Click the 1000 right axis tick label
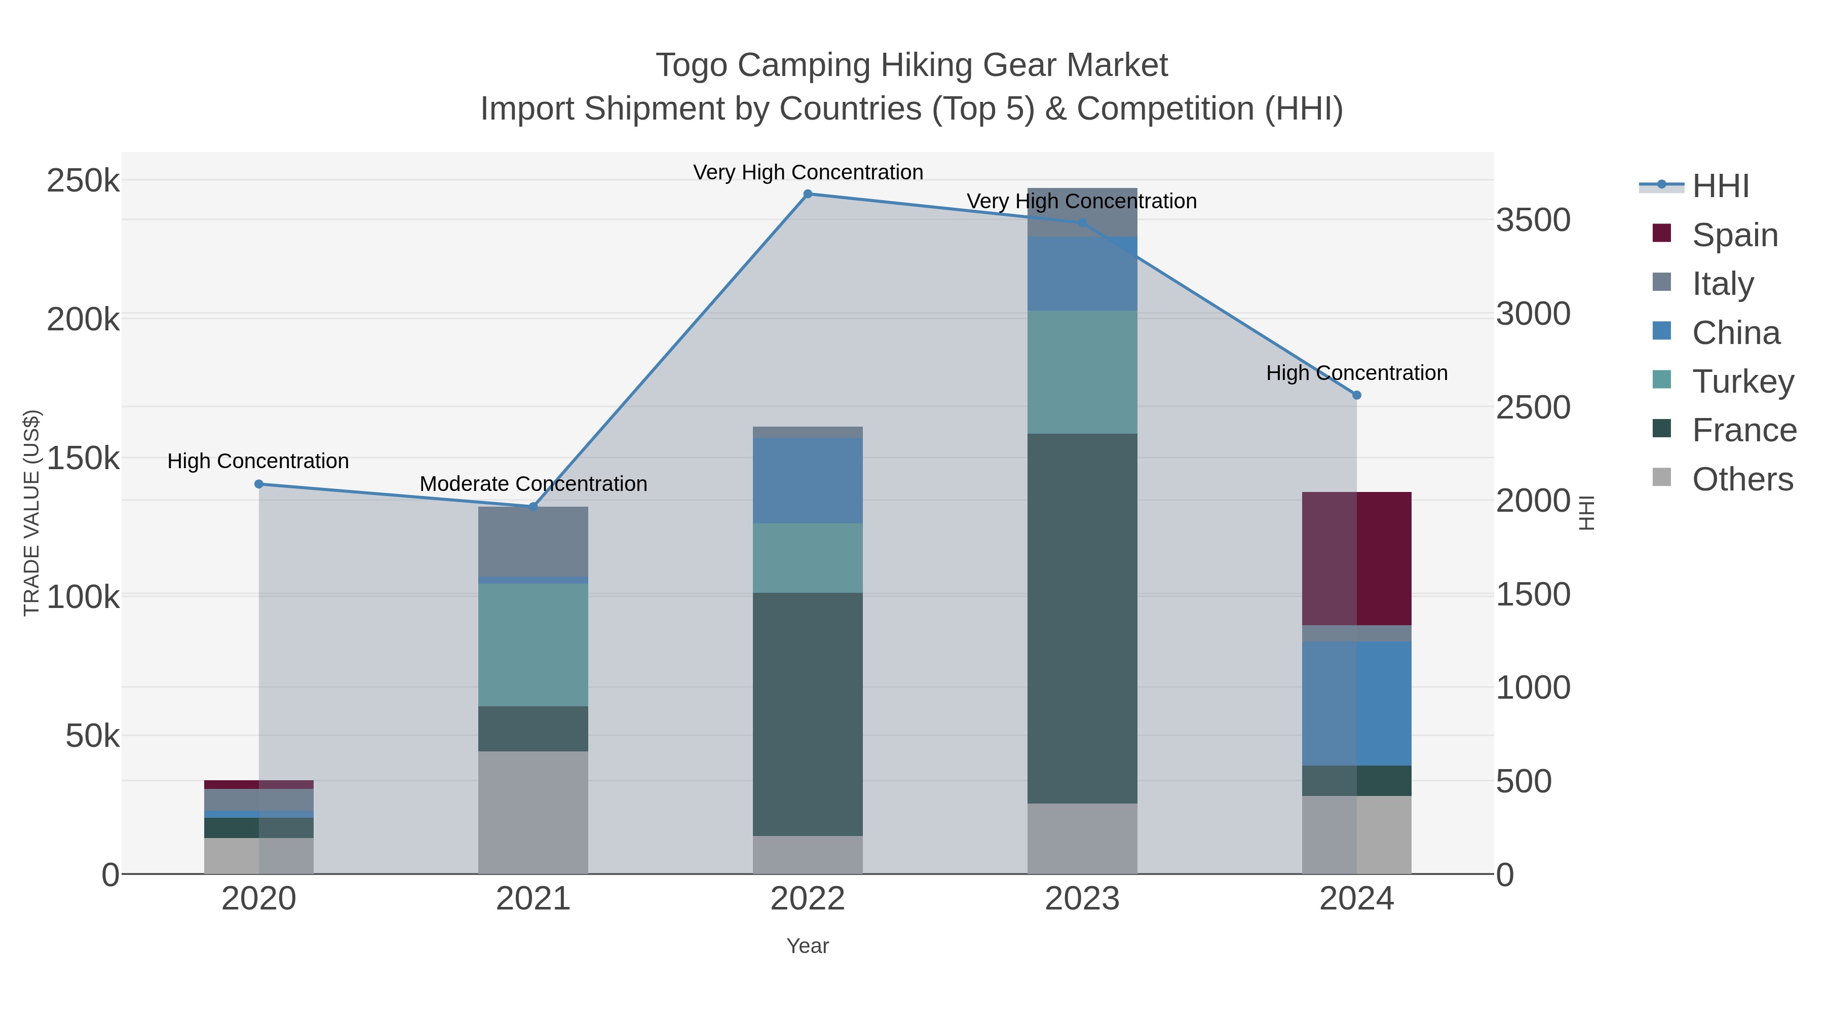 point(1534,688)
